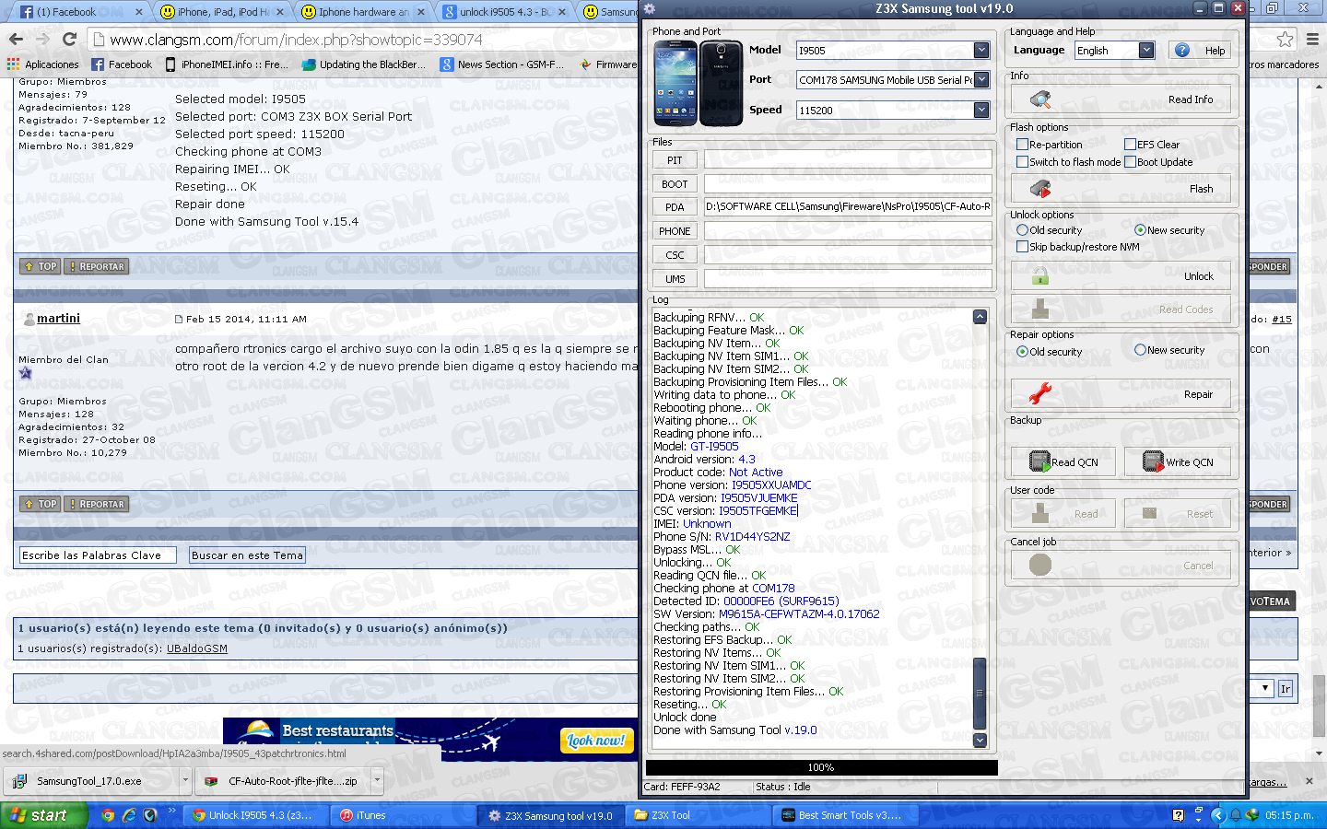Switch to unlock i9505 4.3 tab

[504, 12]
